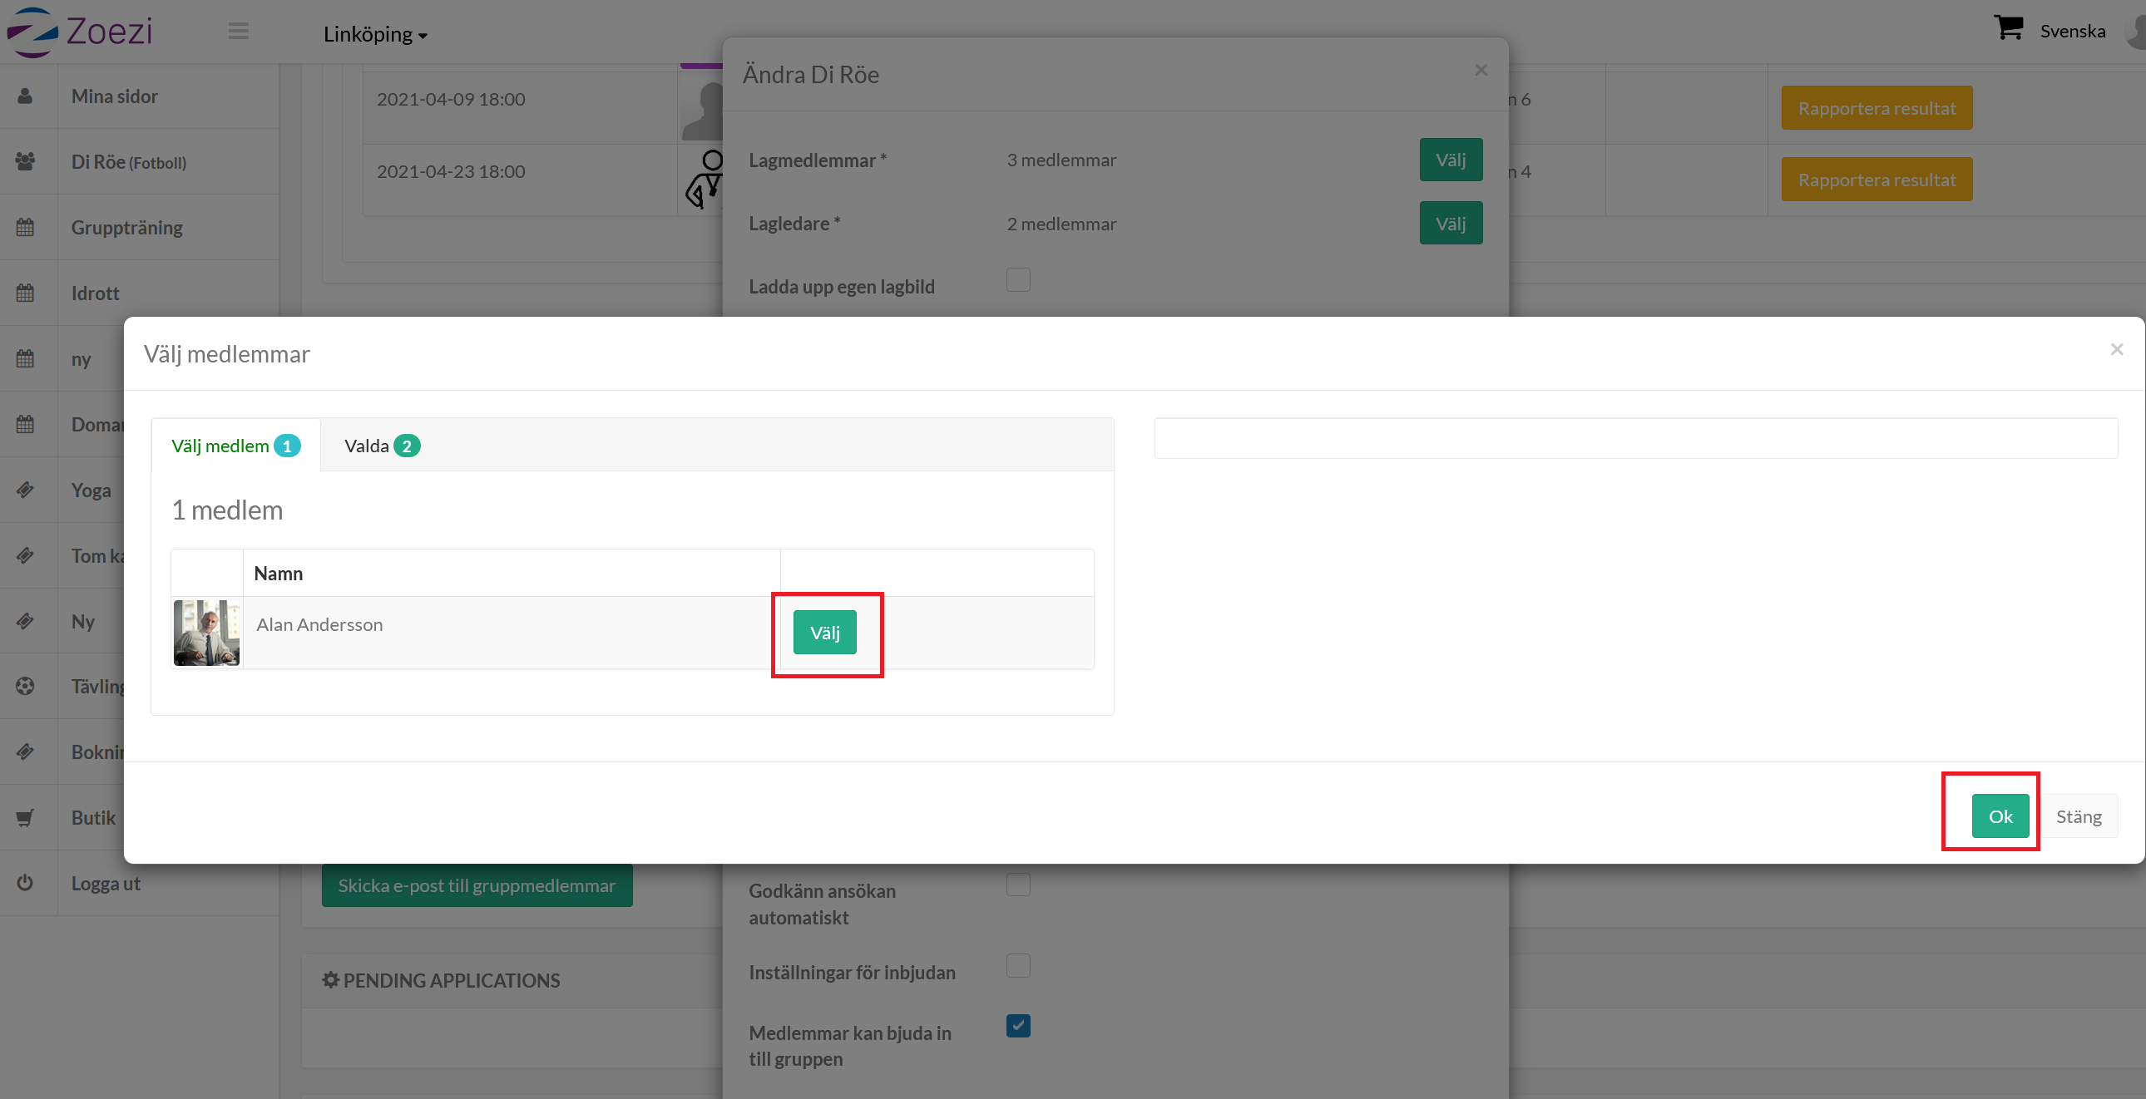Confirm selection with the Ok button
2146x1099 pixels.
tap(2000, 816)
